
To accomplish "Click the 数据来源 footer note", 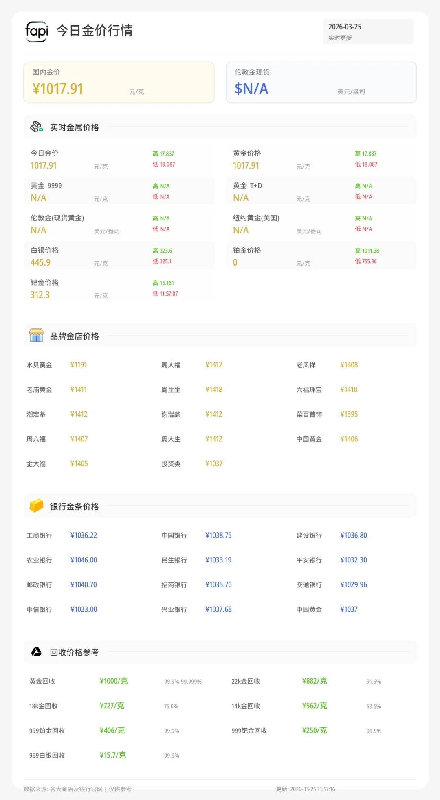I will 77,789.
